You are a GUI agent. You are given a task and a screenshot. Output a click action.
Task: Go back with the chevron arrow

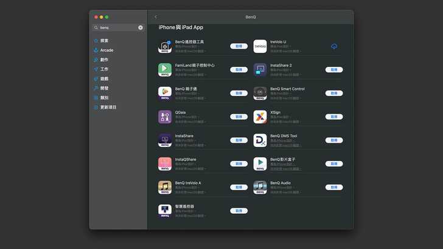[156, 17]
